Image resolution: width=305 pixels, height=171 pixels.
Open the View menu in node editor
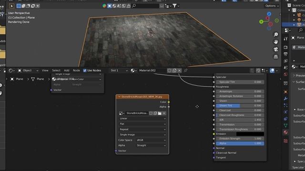click(x=45, y=71)
